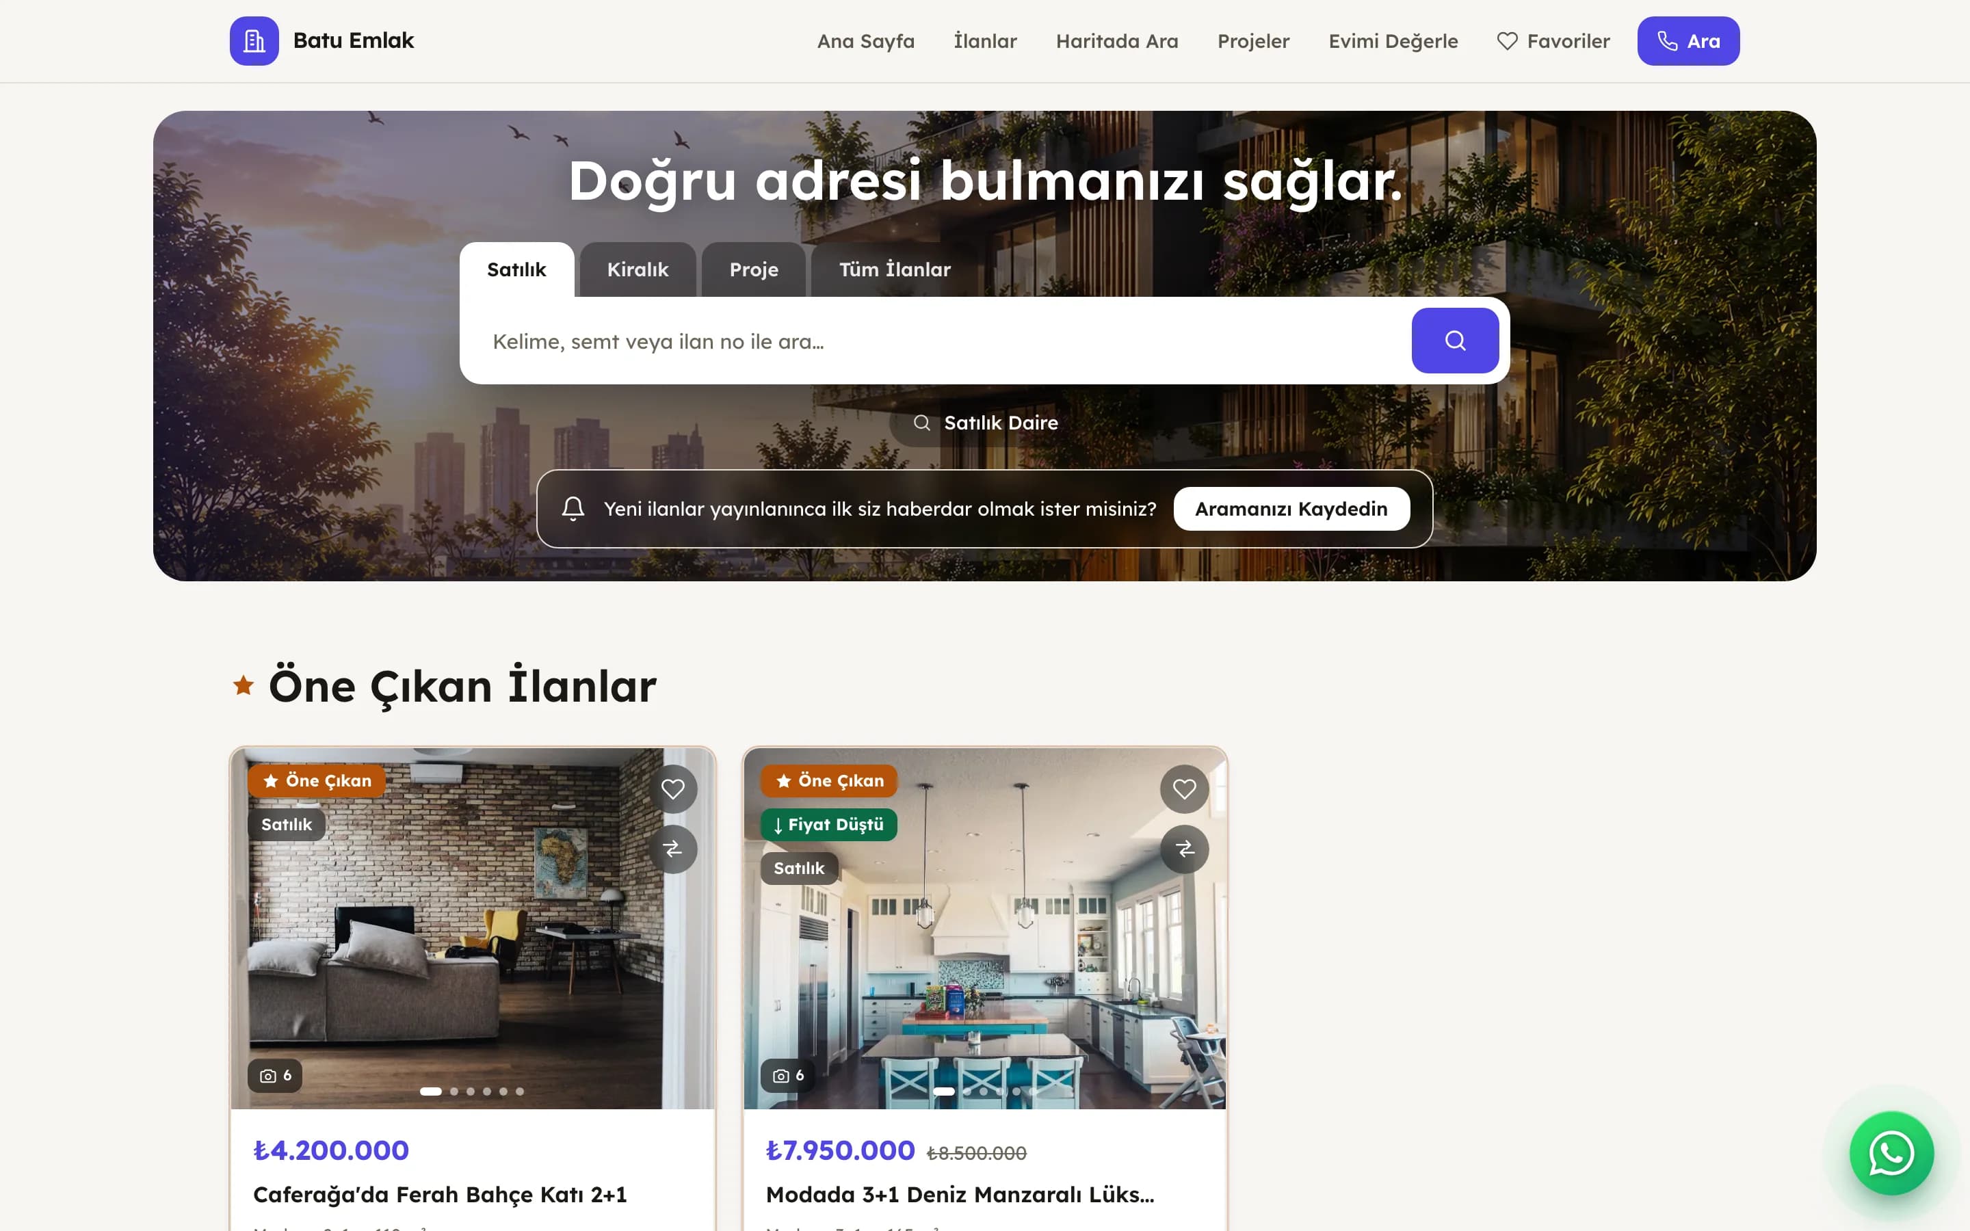This screenshot has width=1970, height=1231.
Task: Open Caferağa'da Ferah Bahçe Katı 2+1 title
Action: coord(440,1194)
